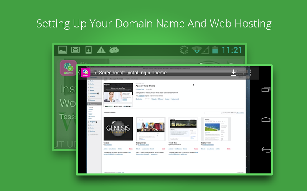Open the Background option link of current theme
The width and height of the screenshot is (307, 191).
pos(175,99)
